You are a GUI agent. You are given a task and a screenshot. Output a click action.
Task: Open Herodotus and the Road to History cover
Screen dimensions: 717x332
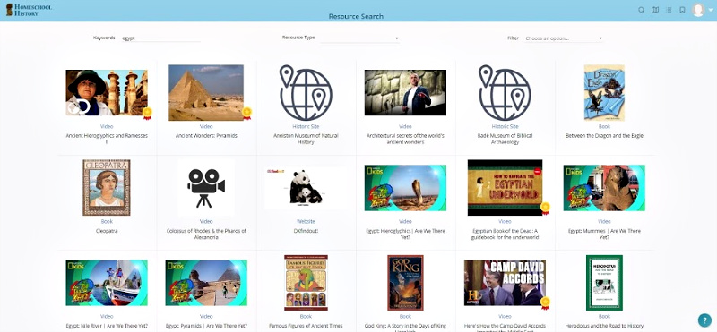click(x=604, y=283)
